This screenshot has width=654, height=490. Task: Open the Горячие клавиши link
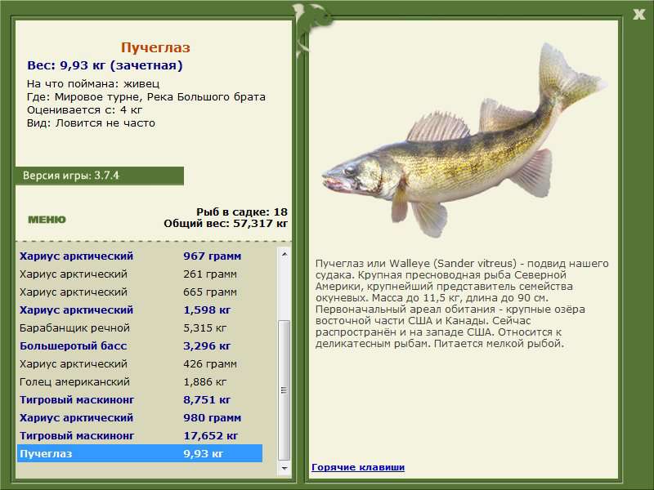point(358,467)
